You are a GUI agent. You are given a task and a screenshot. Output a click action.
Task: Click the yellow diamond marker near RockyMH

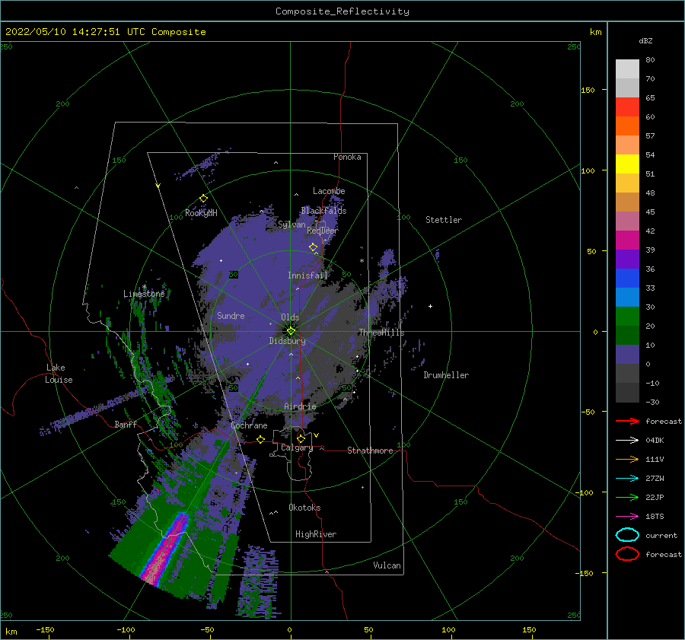click(203, 199)
